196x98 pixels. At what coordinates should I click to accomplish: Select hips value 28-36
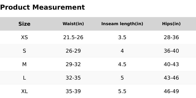click(x=171, y=37)
